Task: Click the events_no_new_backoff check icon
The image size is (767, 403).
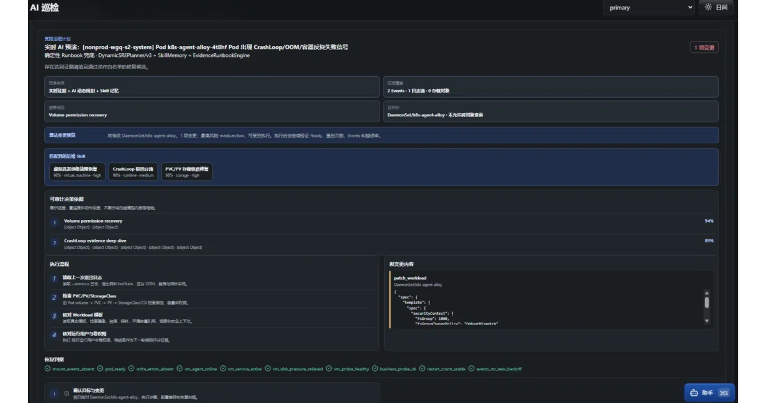Action: (472, 369)
